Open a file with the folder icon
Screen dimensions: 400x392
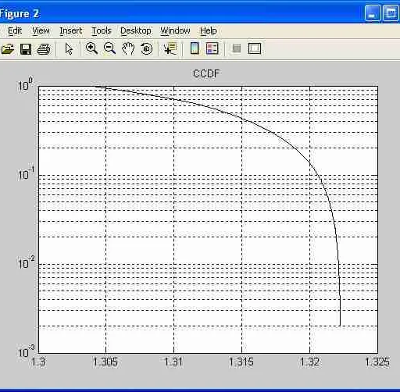click(x=7, y=48)
